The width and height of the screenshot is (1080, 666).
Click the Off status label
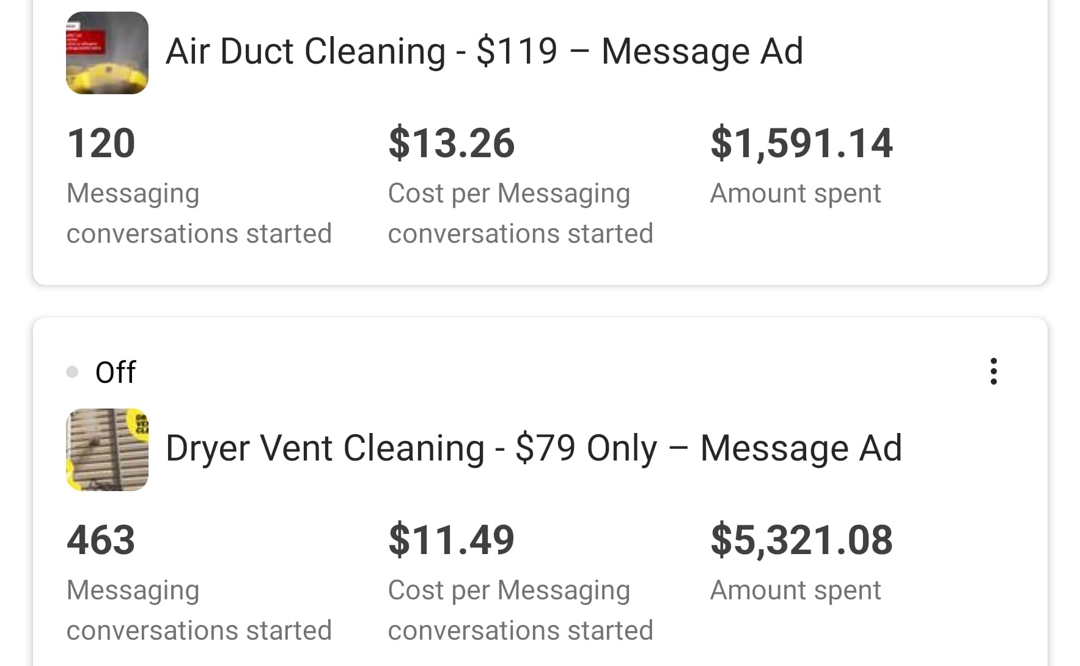[116, 372]
